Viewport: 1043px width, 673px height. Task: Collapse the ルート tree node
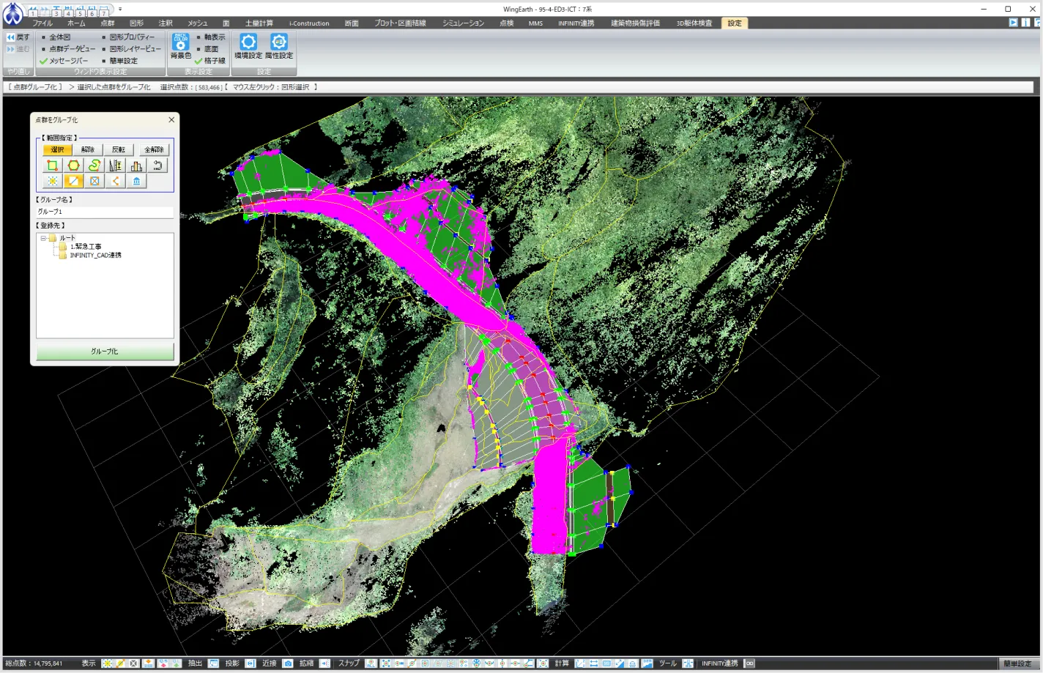[43, 238]
